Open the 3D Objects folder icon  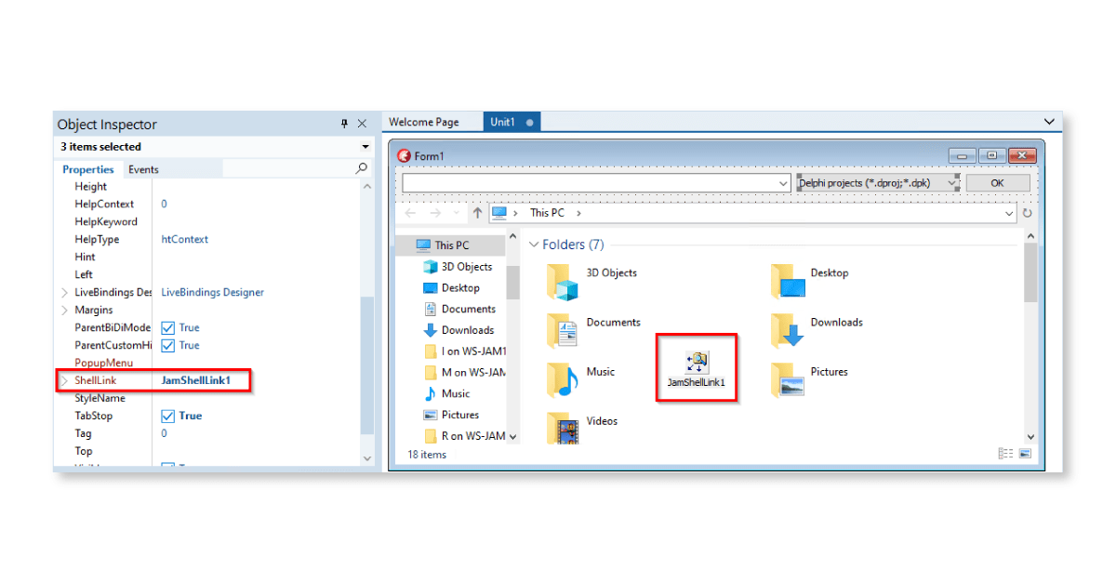(563, 281)
